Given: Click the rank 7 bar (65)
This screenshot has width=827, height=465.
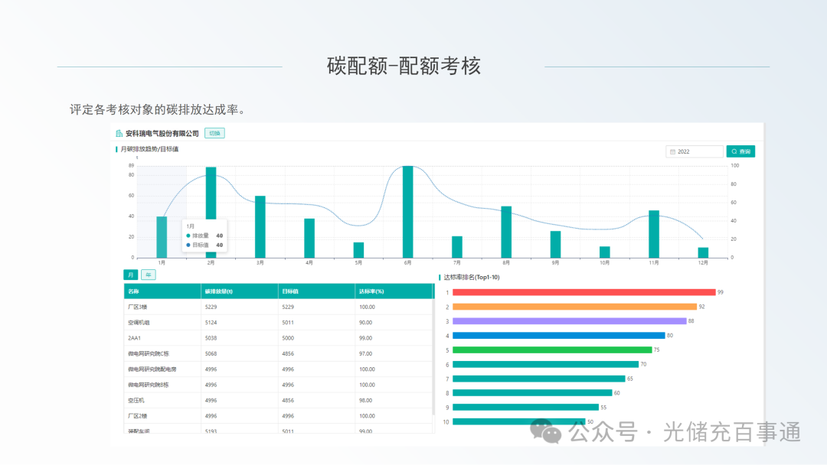Looking at the screenshot, I should (x=539, y=379).
